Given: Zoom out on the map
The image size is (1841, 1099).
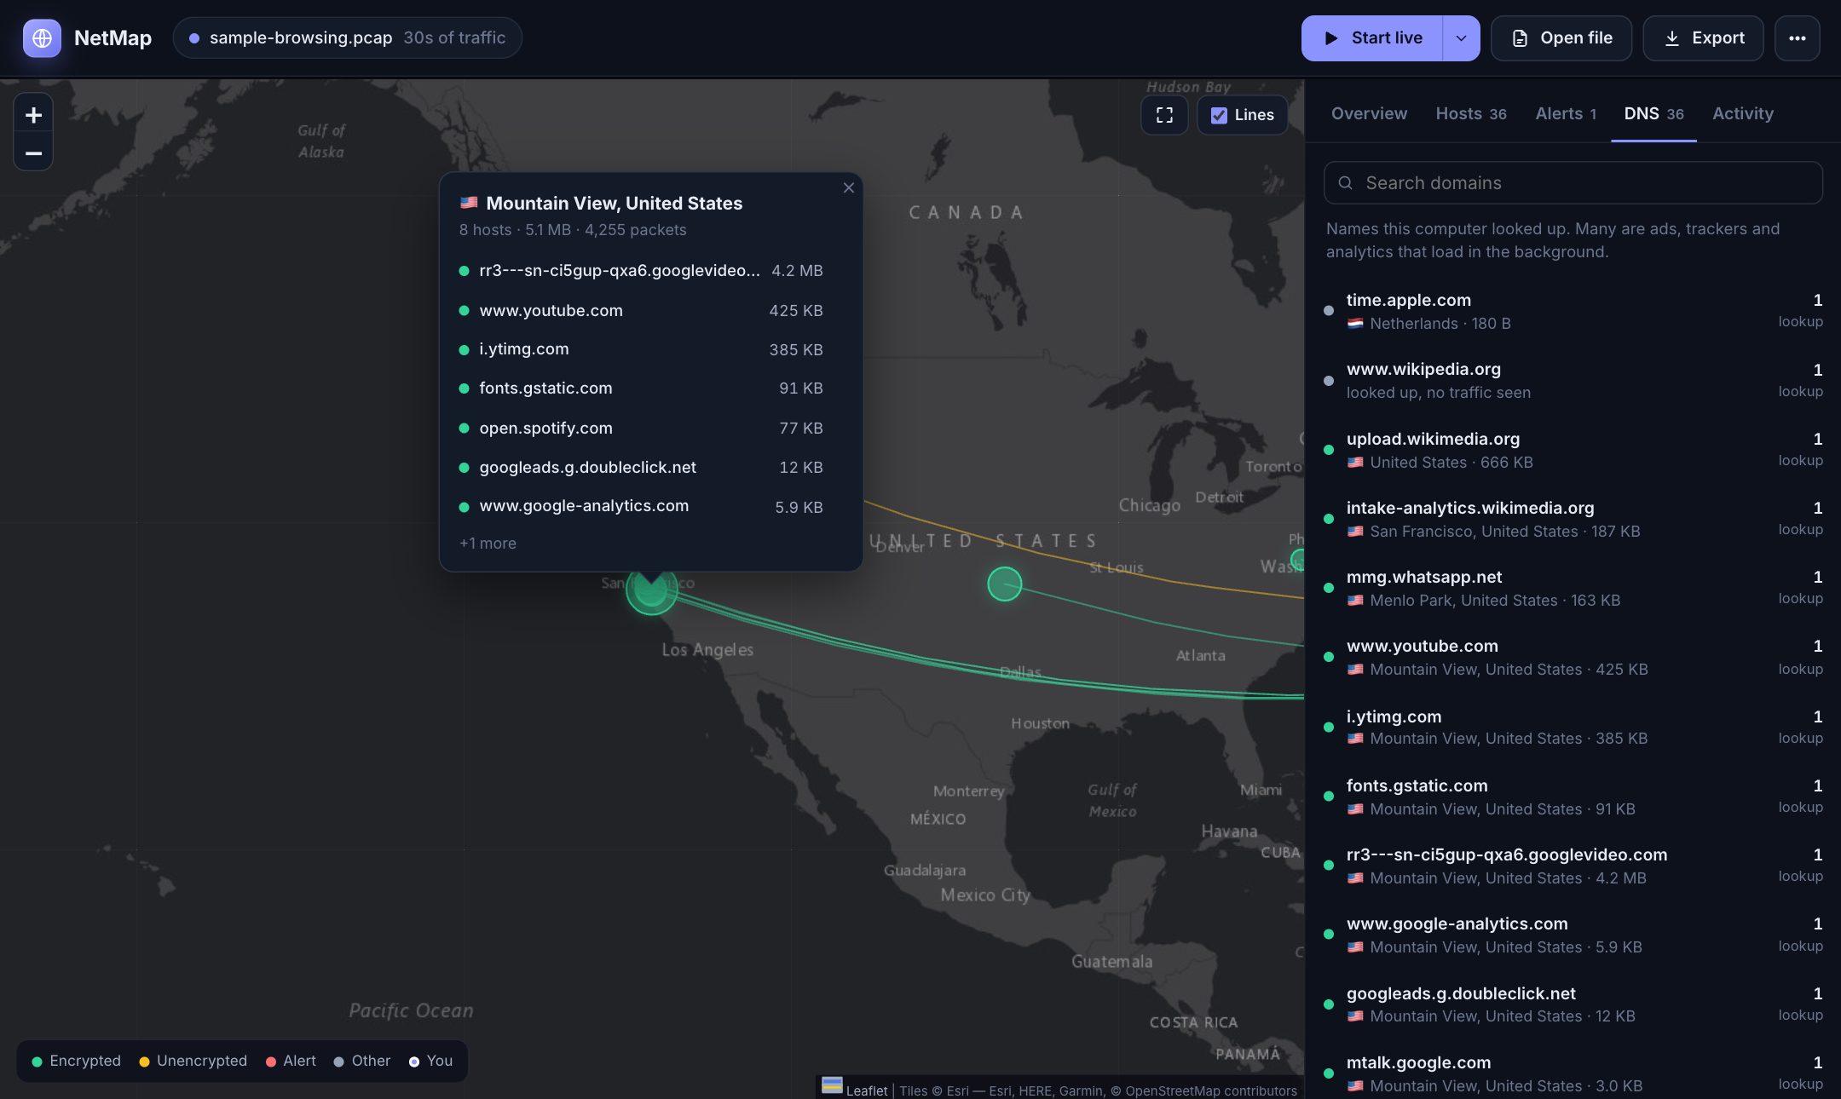Looking at the screenshot, I should click(x=33, y=153).
